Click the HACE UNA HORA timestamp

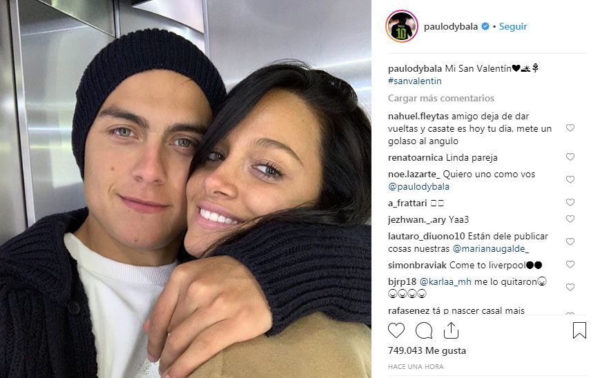[416, 367]
